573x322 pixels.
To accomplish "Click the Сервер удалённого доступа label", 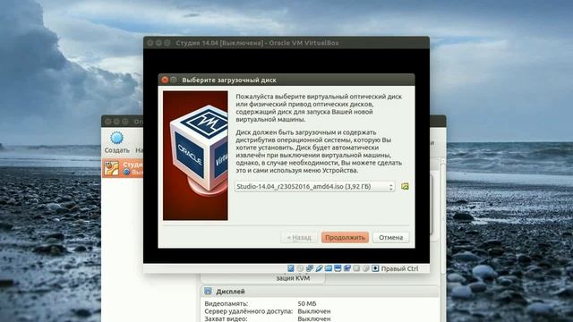I will click(x=249, y=311).
